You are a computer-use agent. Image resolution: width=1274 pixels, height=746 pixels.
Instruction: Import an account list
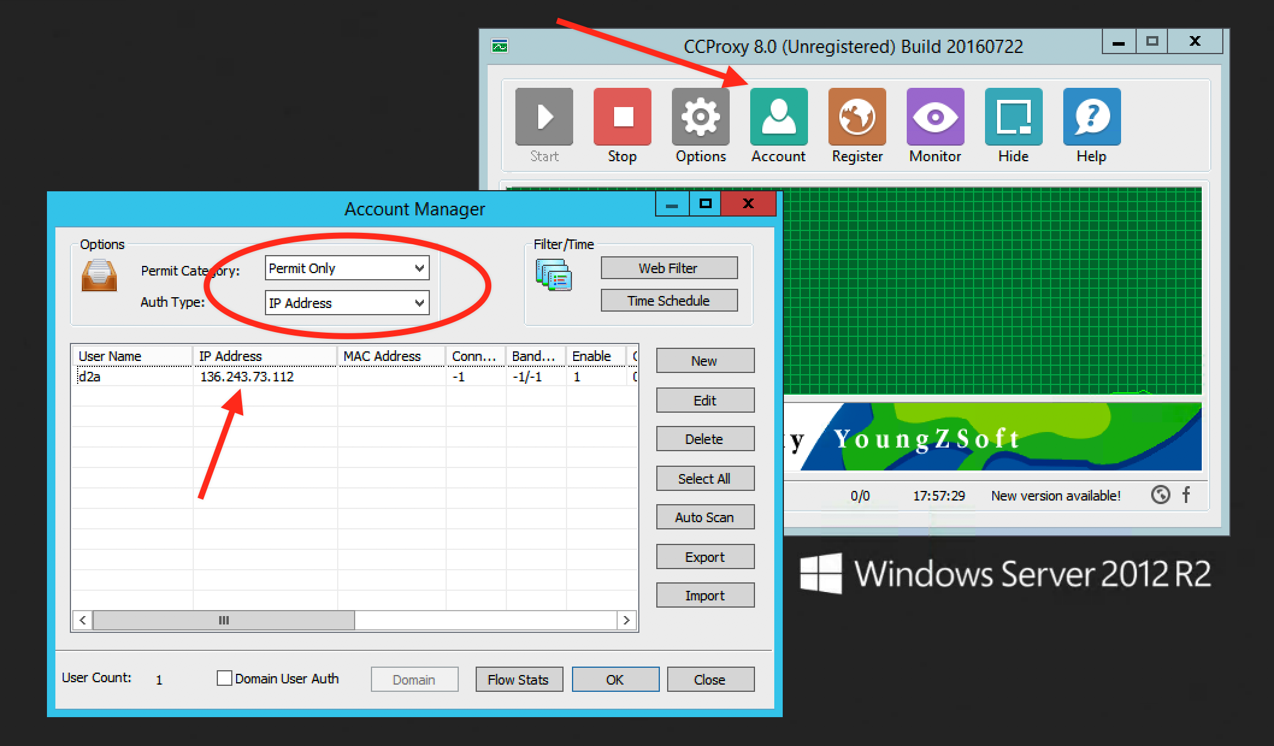(x=705, y=595)
